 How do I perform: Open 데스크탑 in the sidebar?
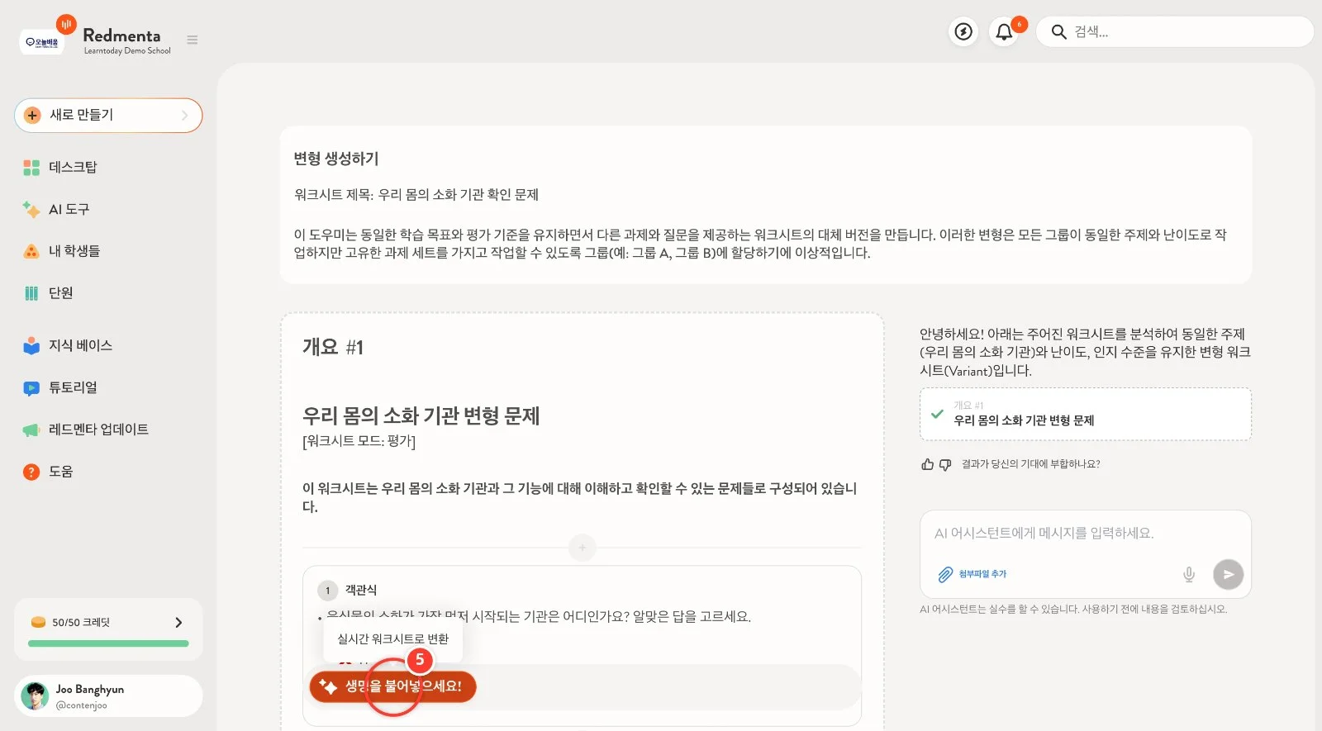click(x=73, y=168)
